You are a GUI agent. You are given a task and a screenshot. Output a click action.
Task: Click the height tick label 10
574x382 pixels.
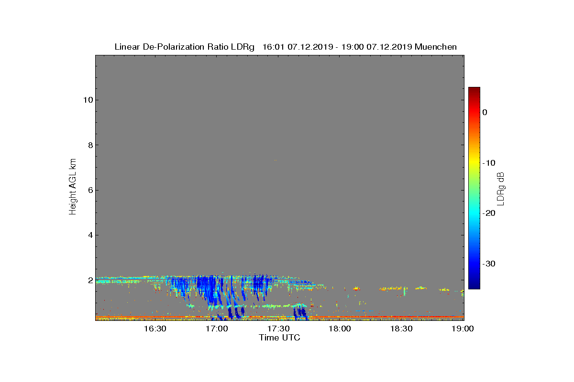[x=87, y=100]
